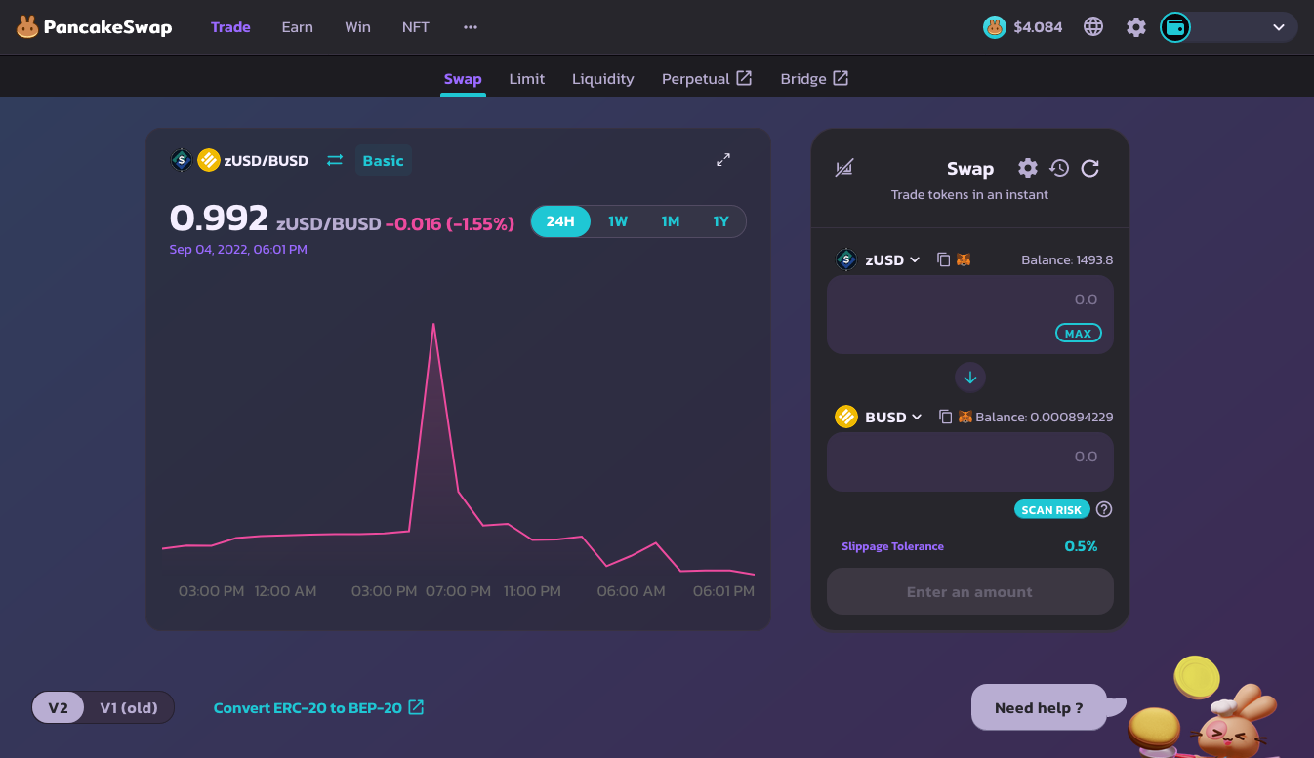The width and height of the screenshot is (1314, 758).
Task: Switch chart to 1W timeframe
Action: point(618,221)
